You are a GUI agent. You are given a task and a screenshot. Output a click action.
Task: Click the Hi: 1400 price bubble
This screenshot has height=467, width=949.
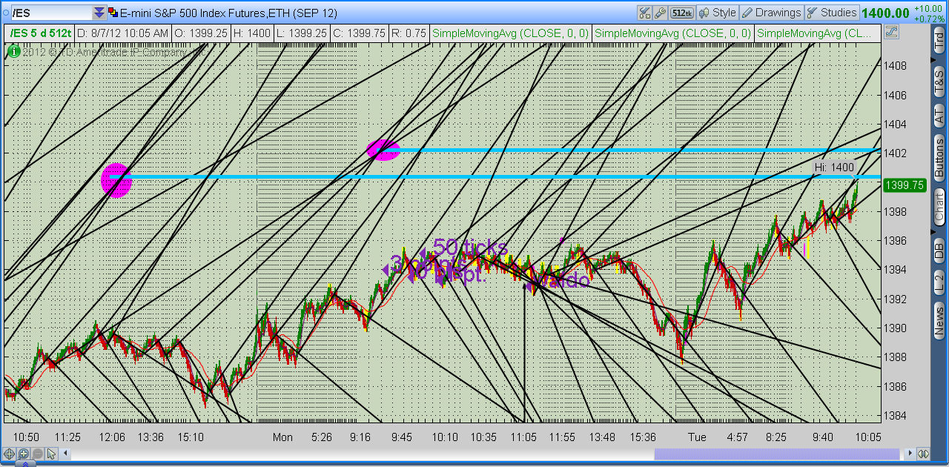834,168
